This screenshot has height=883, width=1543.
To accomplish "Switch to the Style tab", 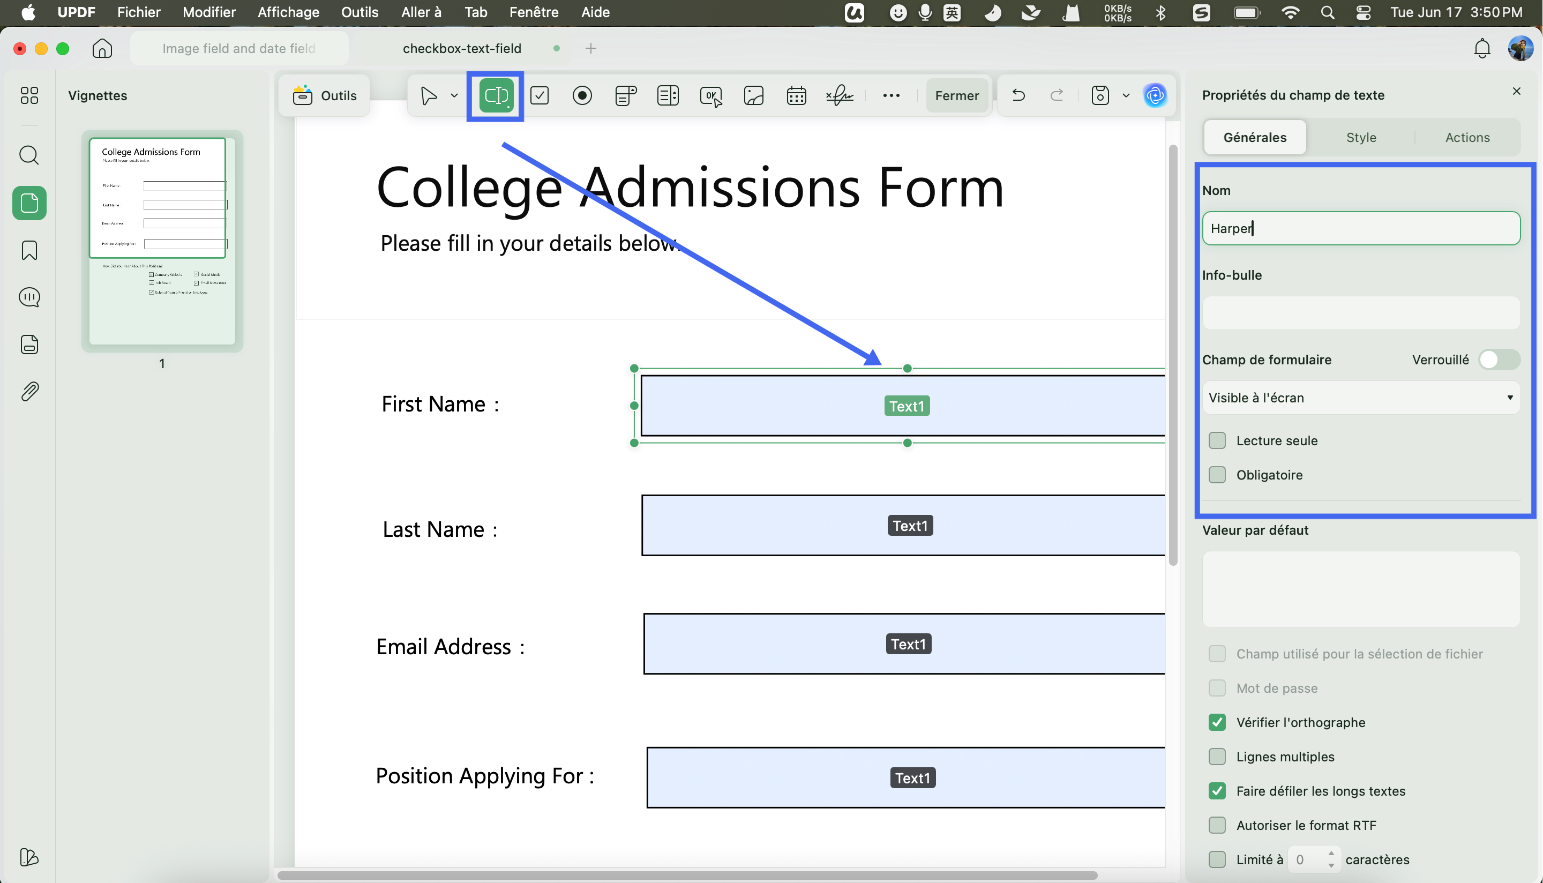I will point(1361,137).
